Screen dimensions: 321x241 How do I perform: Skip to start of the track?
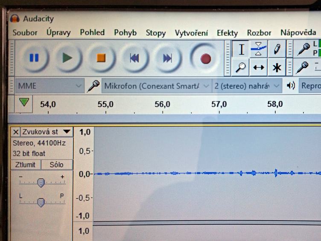[x=134, y=59]
